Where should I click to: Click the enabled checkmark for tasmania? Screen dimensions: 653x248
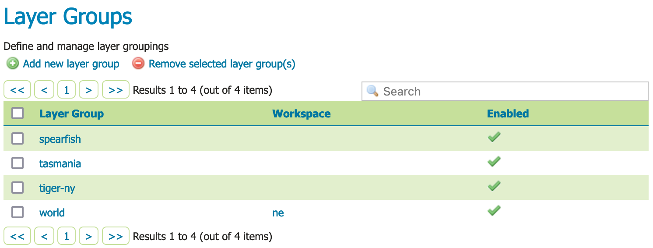click(494, 162)
